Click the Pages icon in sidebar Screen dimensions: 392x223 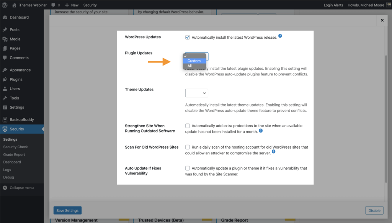(5, 48)
